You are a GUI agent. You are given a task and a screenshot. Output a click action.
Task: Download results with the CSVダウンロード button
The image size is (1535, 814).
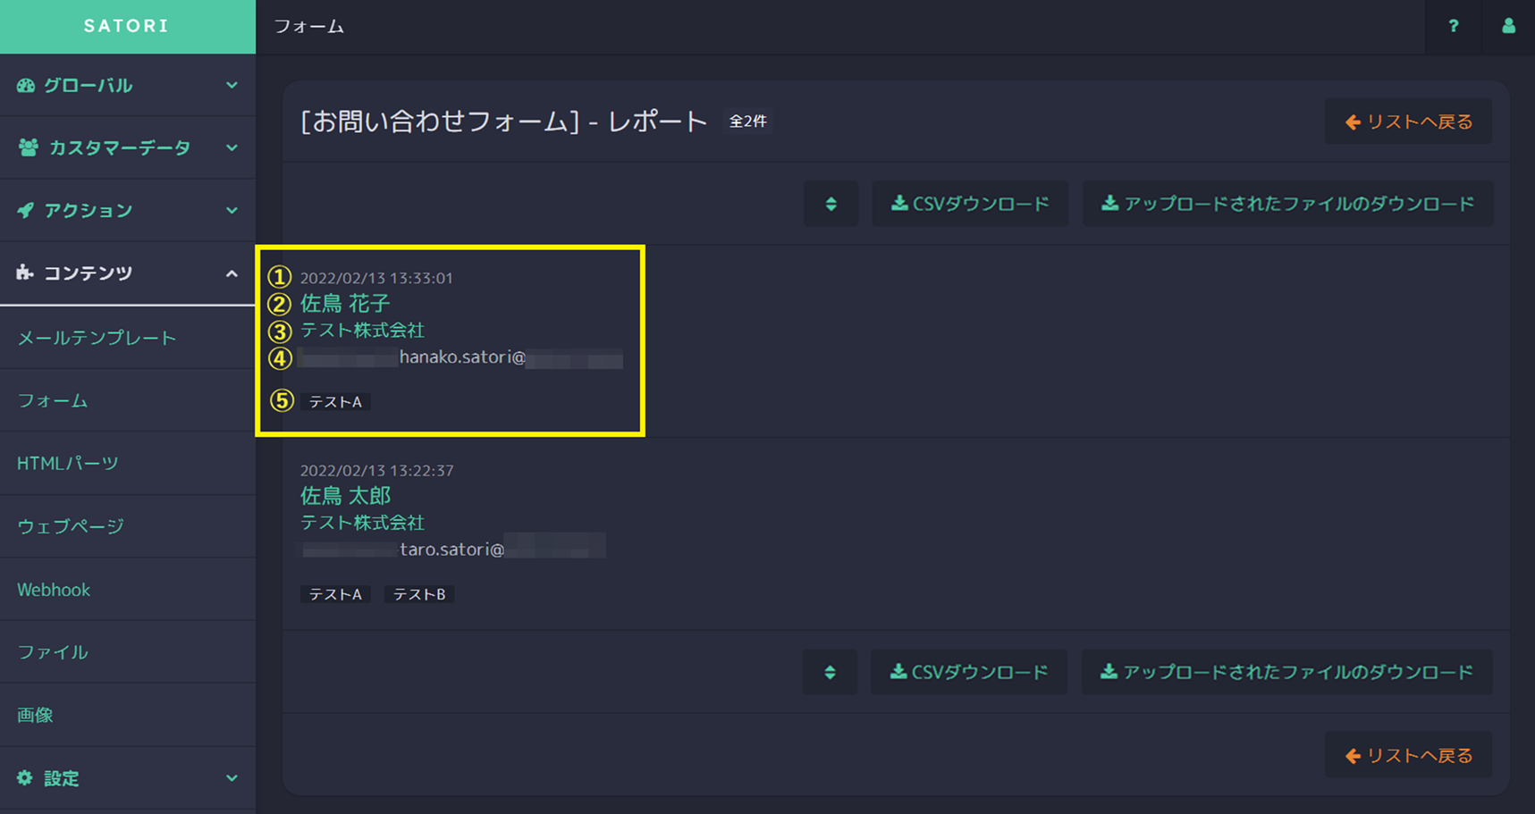coord(970,204)
